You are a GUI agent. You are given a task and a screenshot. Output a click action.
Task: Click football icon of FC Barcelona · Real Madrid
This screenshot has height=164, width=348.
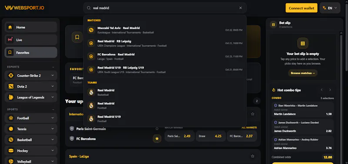pyautogui.click(x=91, y=56)
